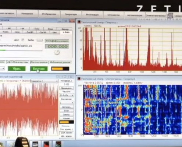Screen dimensions: 182x147
Task: Click the spectrum window title icon
Action: coord(79,22)
